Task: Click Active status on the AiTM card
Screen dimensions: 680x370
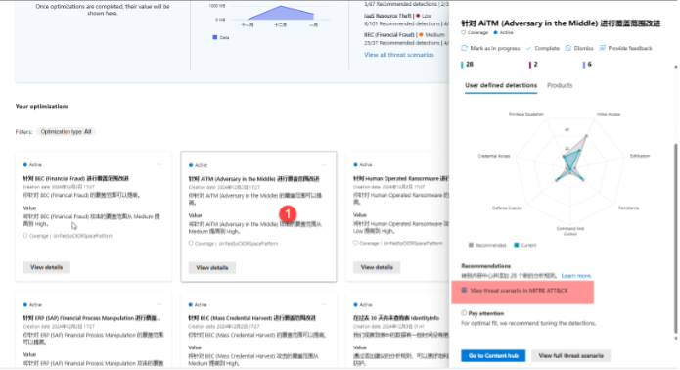Action: (x=199, y=165)
